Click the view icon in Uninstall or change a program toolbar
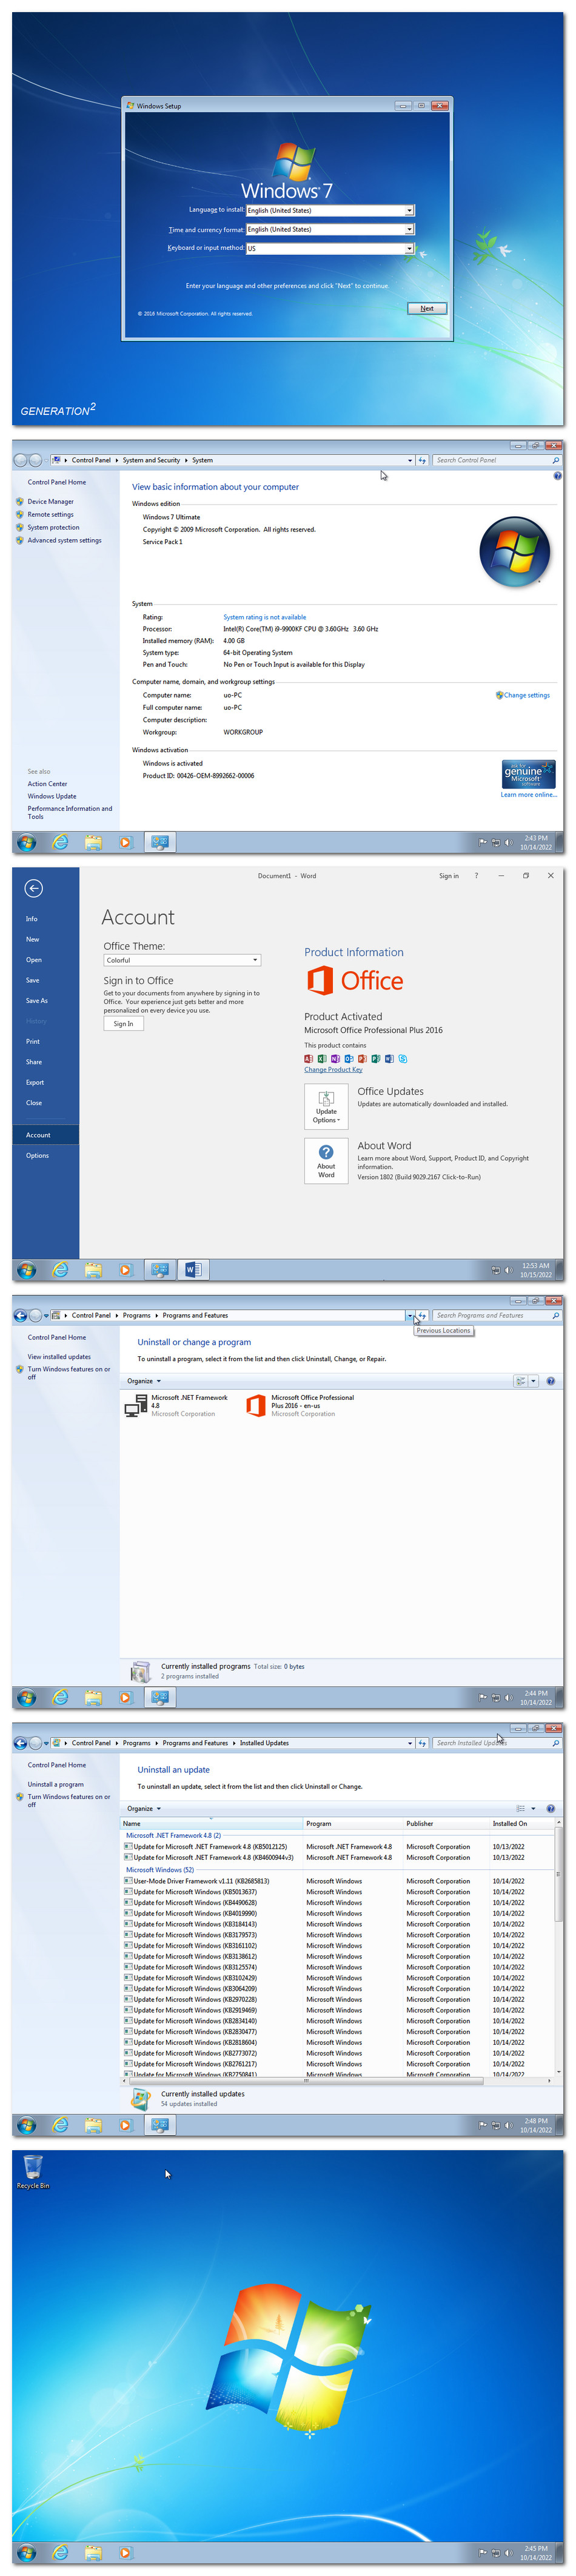 point(521,1381)
